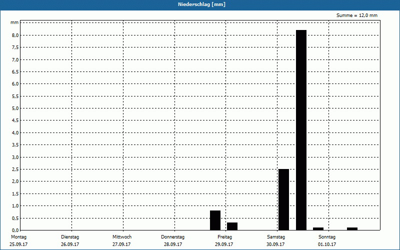Viewport: 400px width, 250px height.
Task: Select the 28.09.17 date label
Action: pyautogui.click(x=173, y=244)
